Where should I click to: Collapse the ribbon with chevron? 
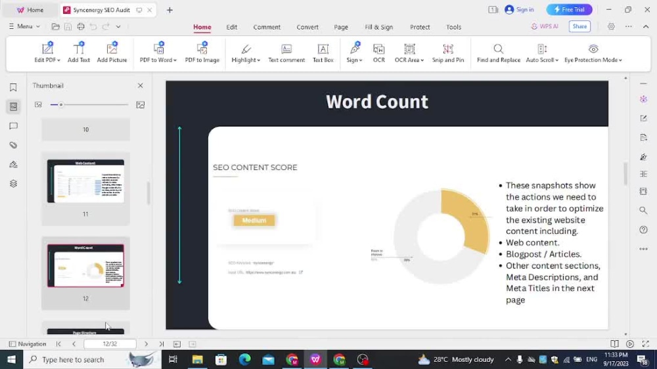646,26
